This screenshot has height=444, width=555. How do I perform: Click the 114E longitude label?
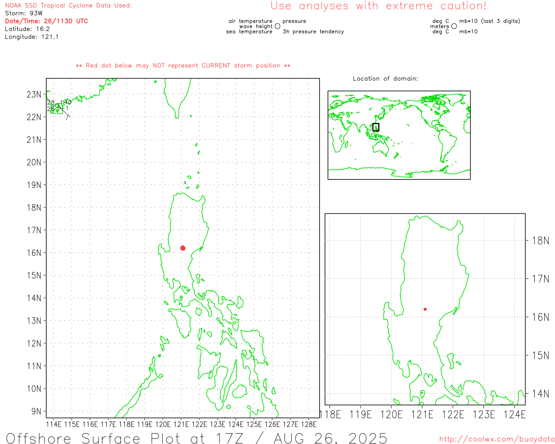tap(54, 424)
